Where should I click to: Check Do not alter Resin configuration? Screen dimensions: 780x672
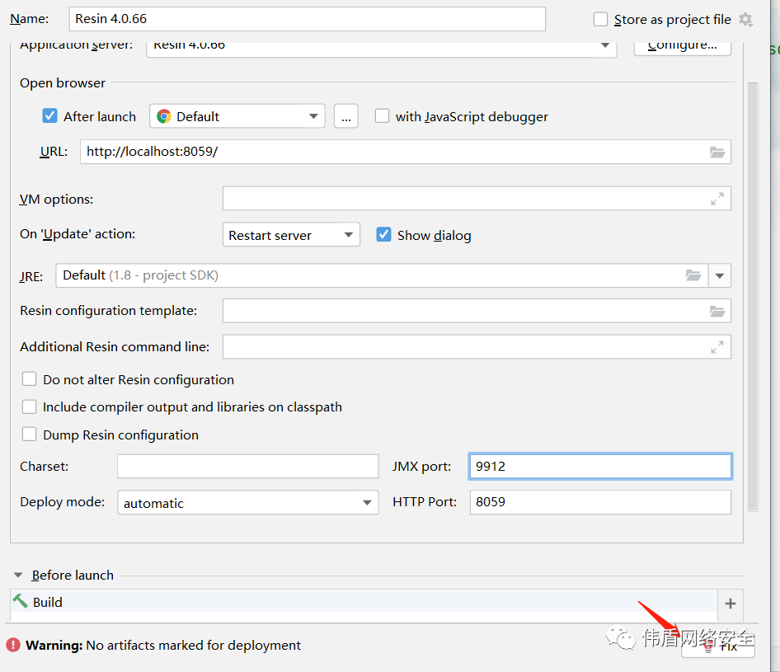click(x=30, y=379)
